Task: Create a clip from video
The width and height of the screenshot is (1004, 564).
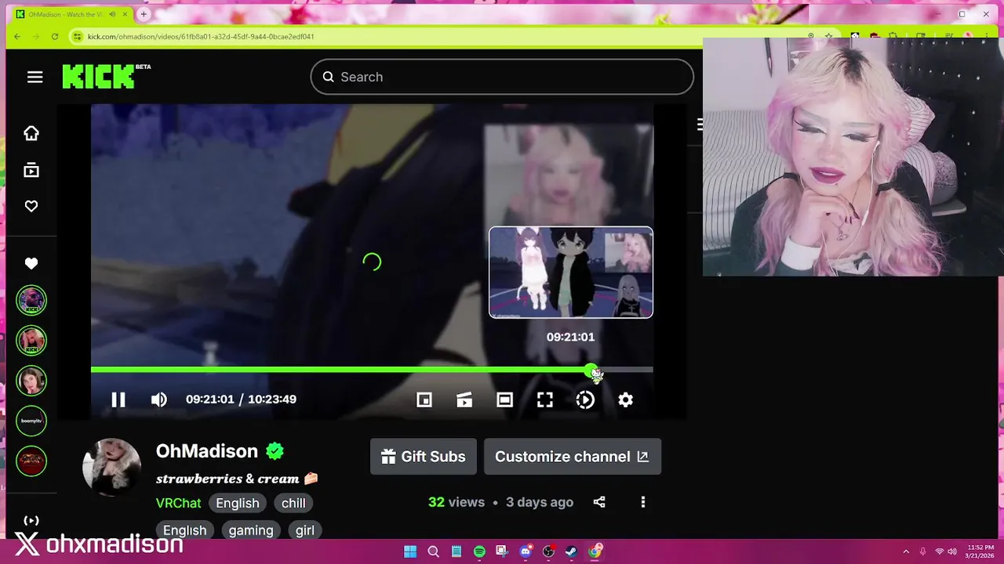Action: (464, 399)
